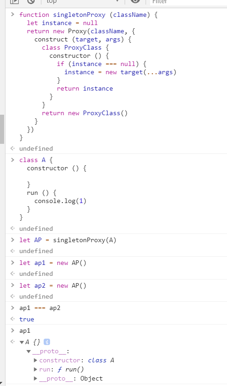
Task: Collapse the first __proto__ node under A {}
Action: point(29,351)
